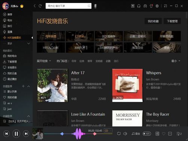
Task: Toggle the loop playback mode icon
Action: pyautogui.click(x=119, y=133)
